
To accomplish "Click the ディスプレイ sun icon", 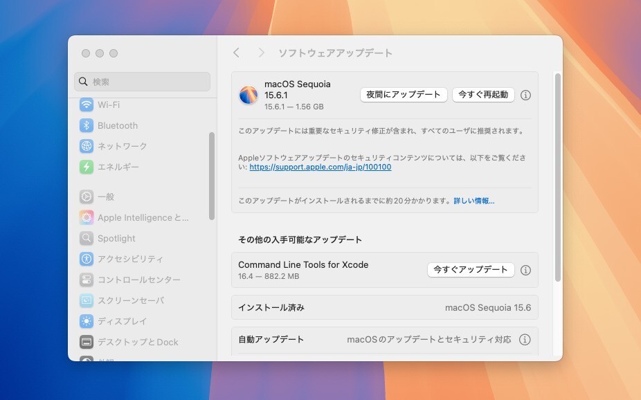I will (87, 321).
